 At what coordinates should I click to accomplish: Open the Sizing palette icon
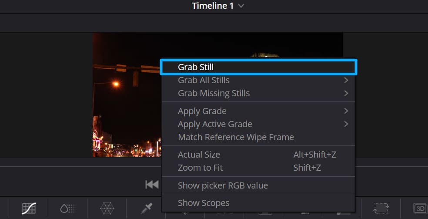pos(381,209)
